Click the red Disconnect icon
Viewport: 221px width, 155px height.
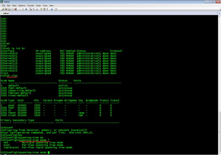click(x=16, y=9)
